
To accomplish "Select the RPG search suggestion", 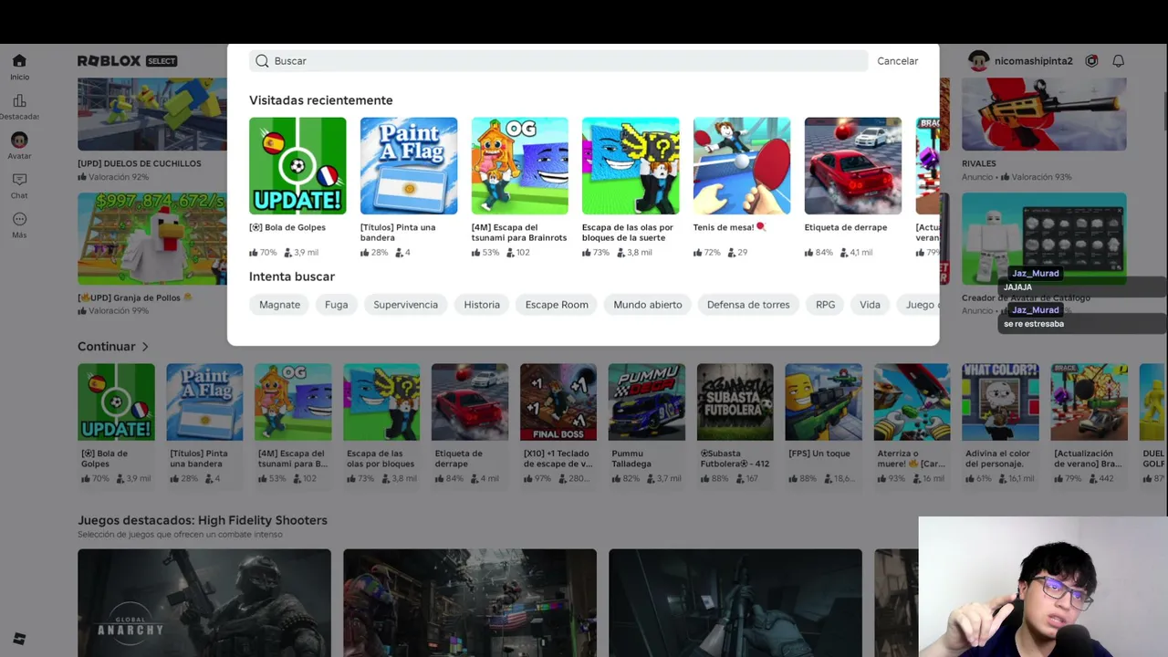I will pyautogui.click(x=826, y=305).
